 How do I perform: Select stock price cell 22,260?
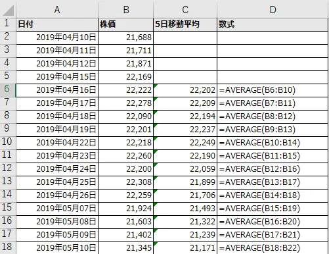coord(126,156)
